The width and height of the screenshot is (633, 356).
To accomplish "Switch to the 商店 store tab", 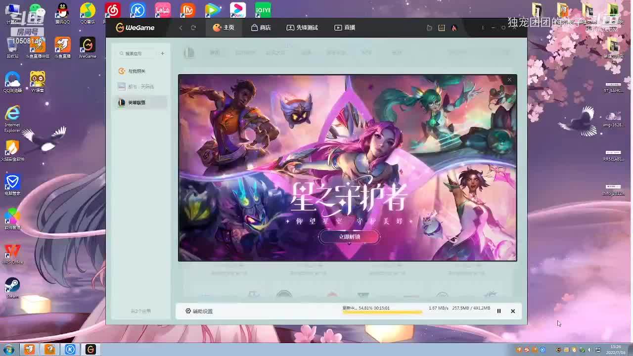I will [261, 28].
